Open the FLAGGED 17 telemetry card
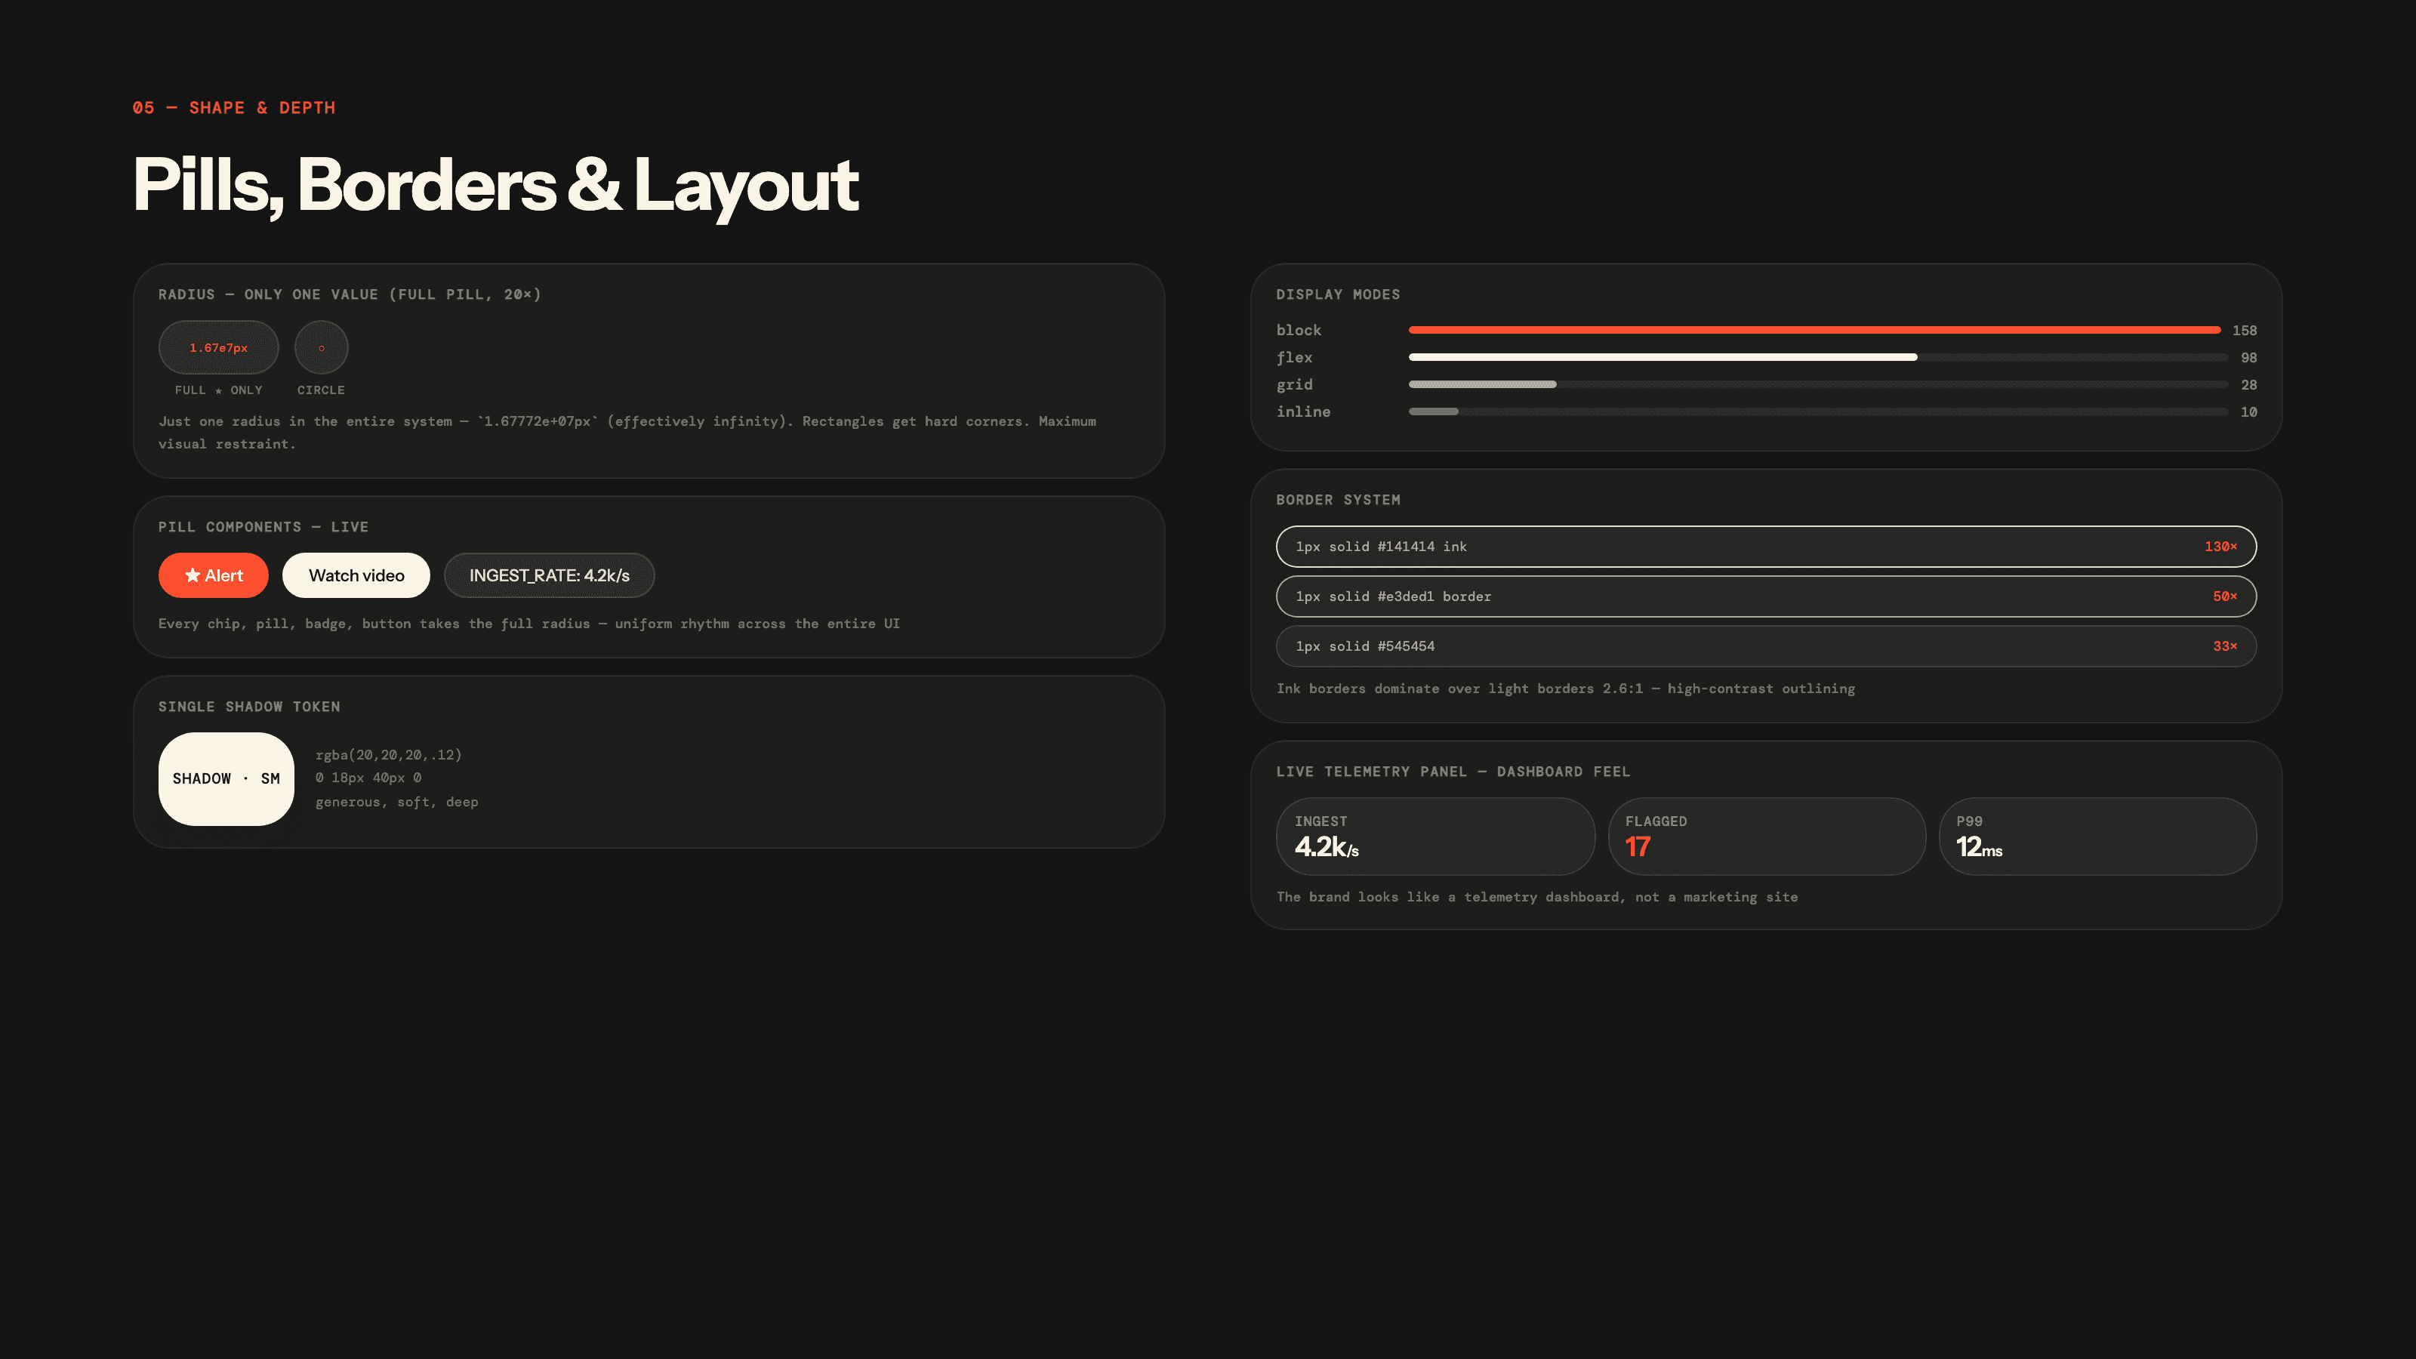The height and width of the screenshot is (1359, 2416). 1767,836
